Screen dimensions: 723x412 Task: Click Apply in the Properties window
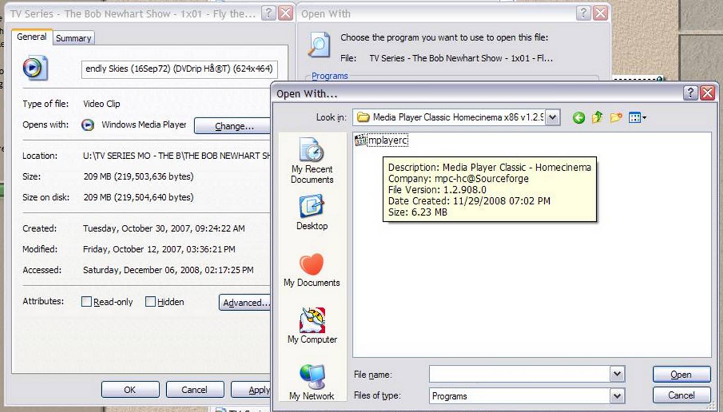click(x=251, y=389)
